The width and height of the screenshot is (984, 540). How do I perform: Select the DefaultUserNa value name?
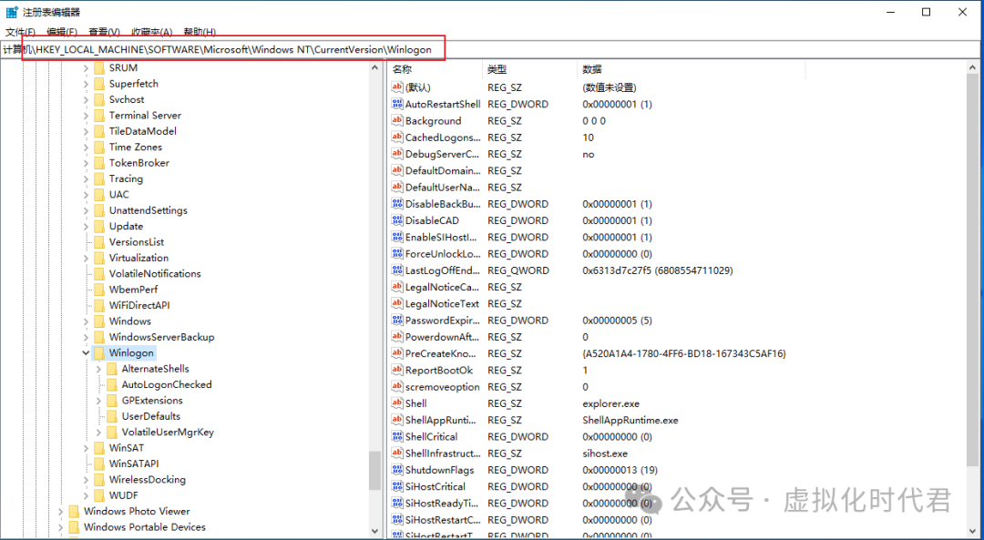(x=443, y=187)
